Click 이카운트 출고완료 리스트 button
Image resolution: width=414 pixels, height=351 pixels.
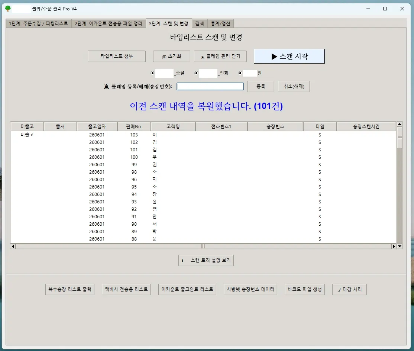(187, 289)
